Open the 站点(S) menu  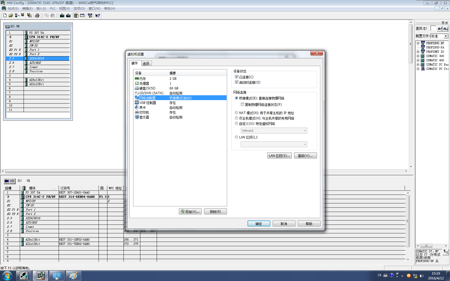coord(13,9)
